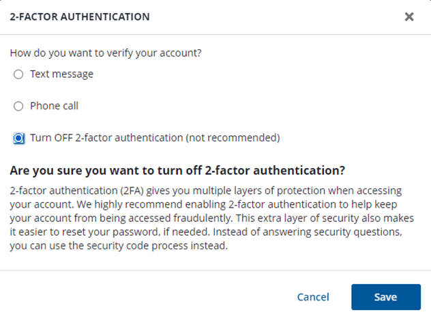Click the "Are you sure" warning heading

(177, 169)
